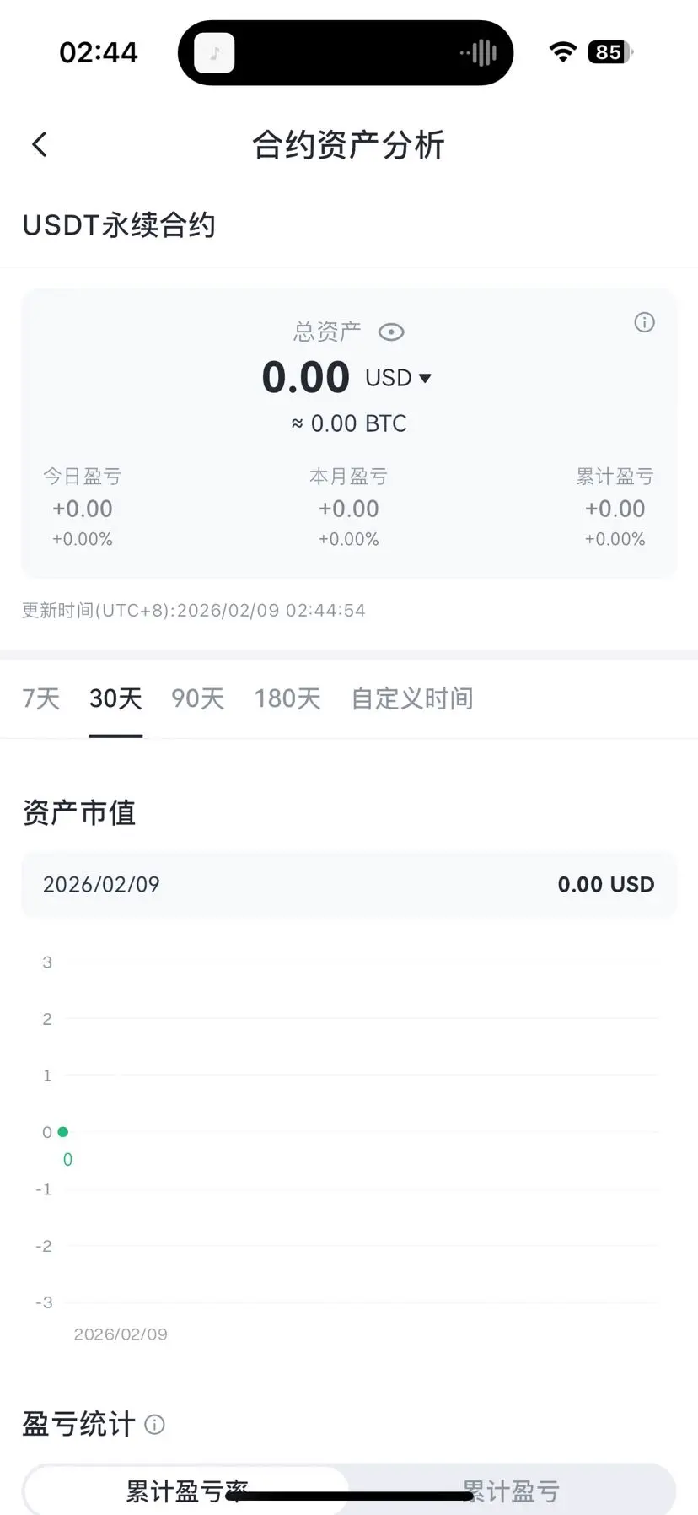This screenshot has width=698, height=1515.
Task: Tap the battery 85 indicator
Action: 609,52
